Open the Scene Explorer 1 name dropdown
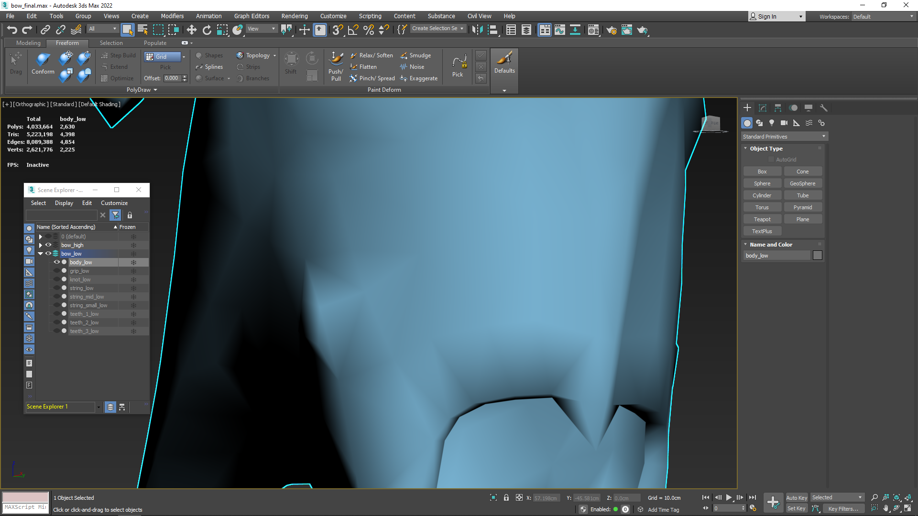Viewport: 918px width, 516px height. click(98, 407)
